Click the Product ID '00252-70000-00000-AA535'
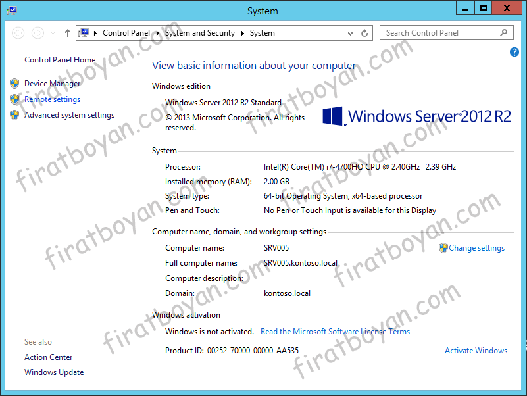The width and height of the screenshot is (527, 396). coord(253,351)
